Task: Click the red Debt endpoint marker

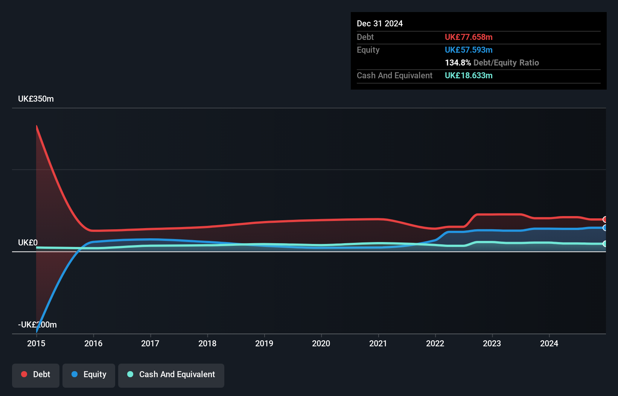Action: point(605,219)
